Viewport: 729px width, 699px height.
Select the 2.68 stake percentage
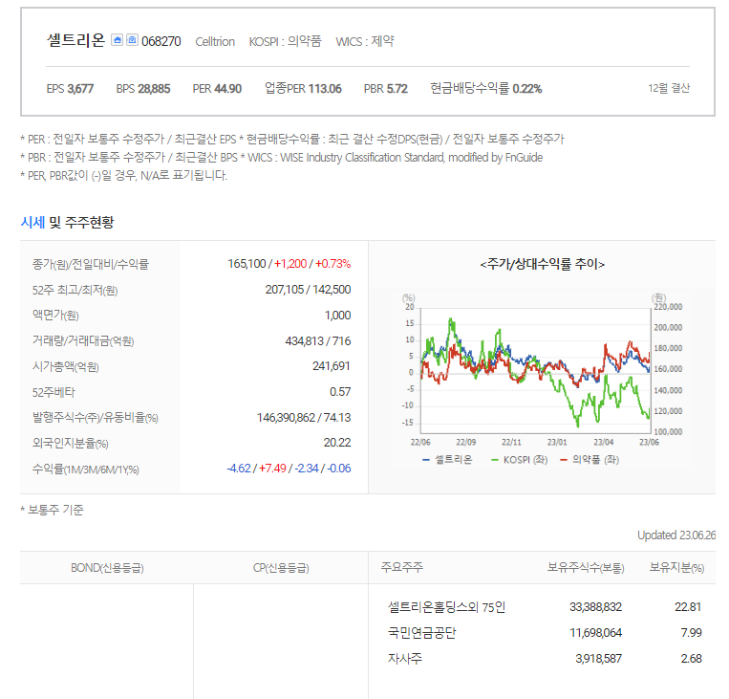pyautogui.click(x=692, y=659)
